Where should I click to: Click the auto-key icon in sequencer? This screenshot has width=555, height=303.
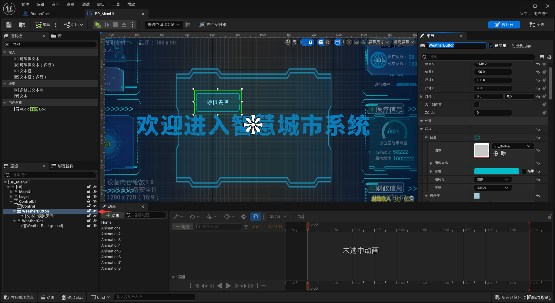coord(244,216)
